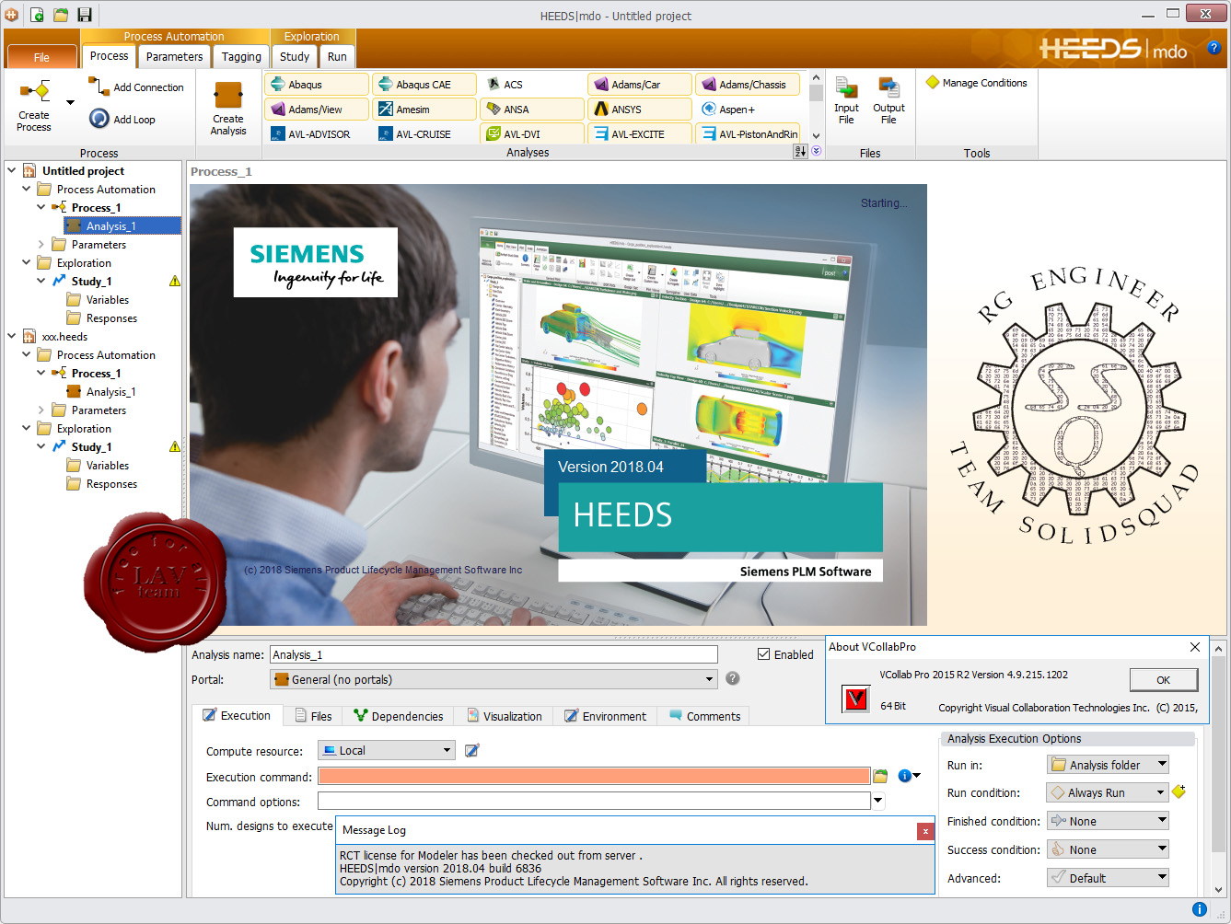
Task: Open the Files tab in analysis panel
Action: tap(313, 716)
